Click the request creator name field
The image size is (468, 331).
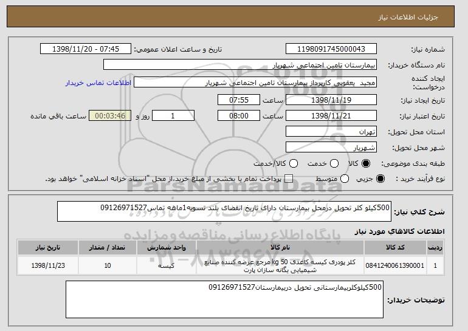tap(255, 83)
